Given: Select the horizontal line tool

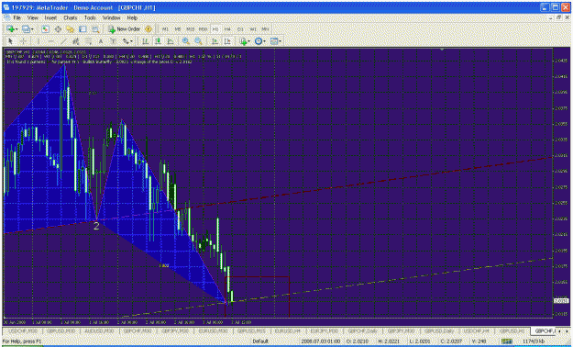Looking at the screenshot, I should tap(50, 41).
